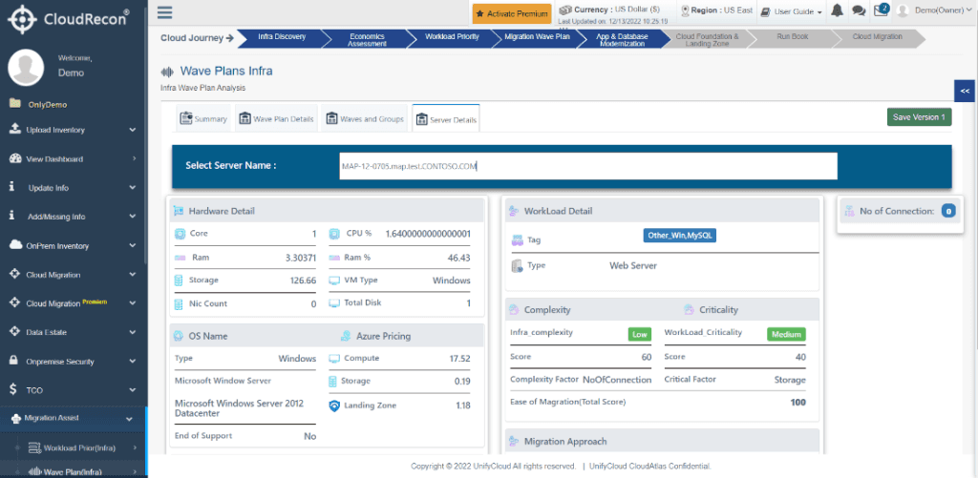Click the VM Type monitor icon
The height and width of the screenshot is (478, 978).
tap(334, 281)
